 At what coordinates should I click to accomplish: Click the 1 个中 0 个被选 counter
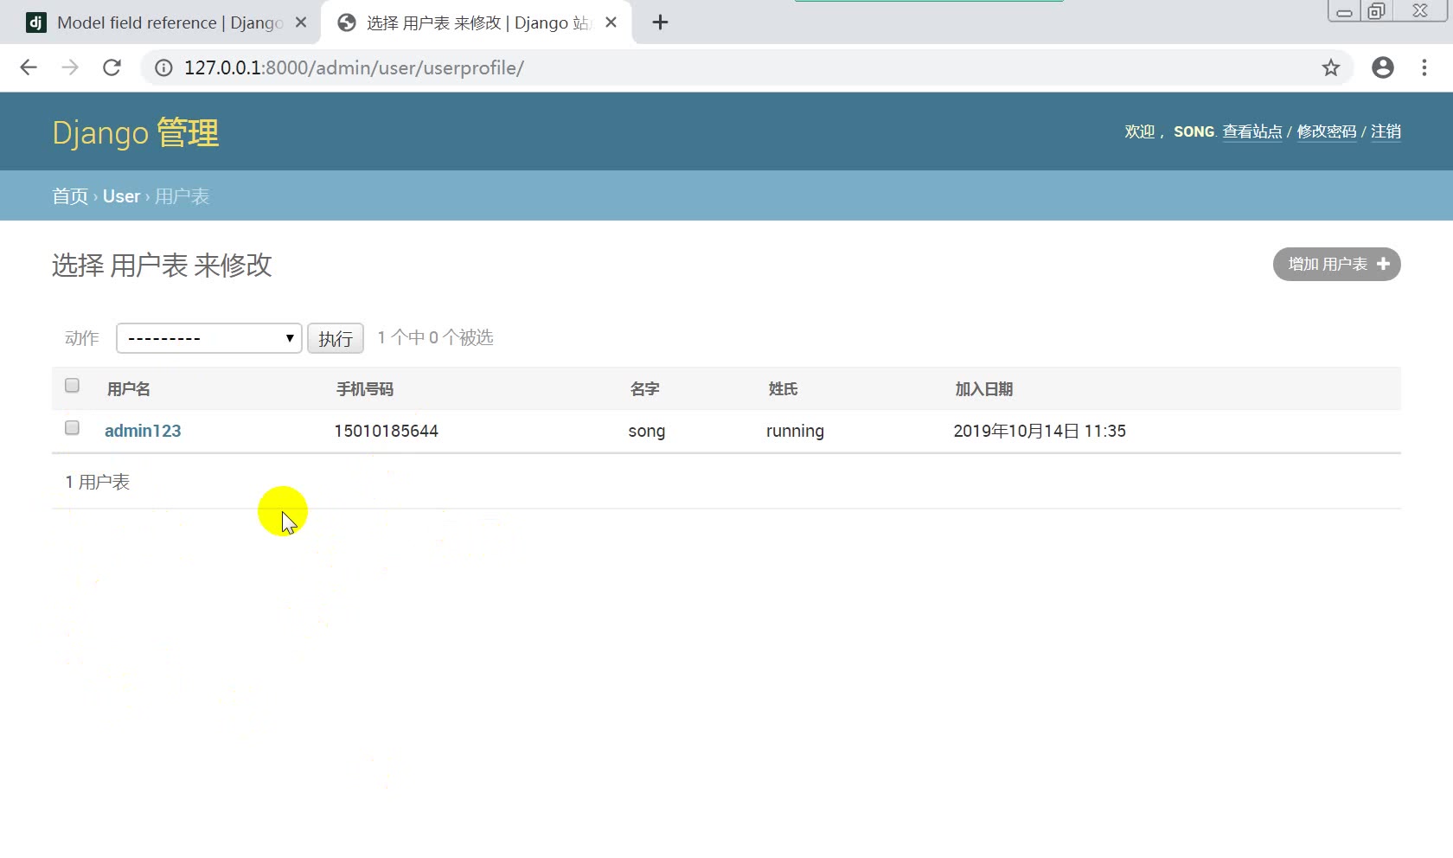435,337
